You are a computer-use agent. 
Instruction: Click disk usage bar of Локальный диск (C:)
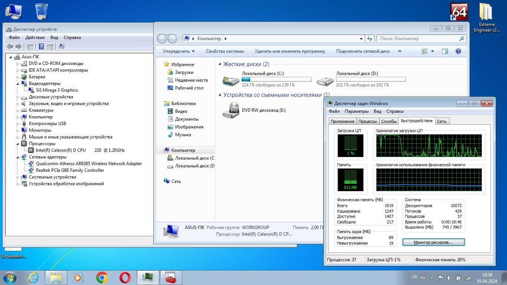click(x=277, y=79)
